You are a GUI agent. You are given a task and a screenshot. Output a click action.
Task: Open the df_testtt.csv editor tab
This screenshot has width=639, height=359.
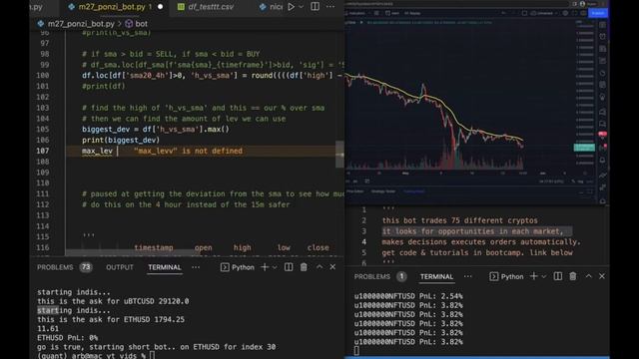211,7
